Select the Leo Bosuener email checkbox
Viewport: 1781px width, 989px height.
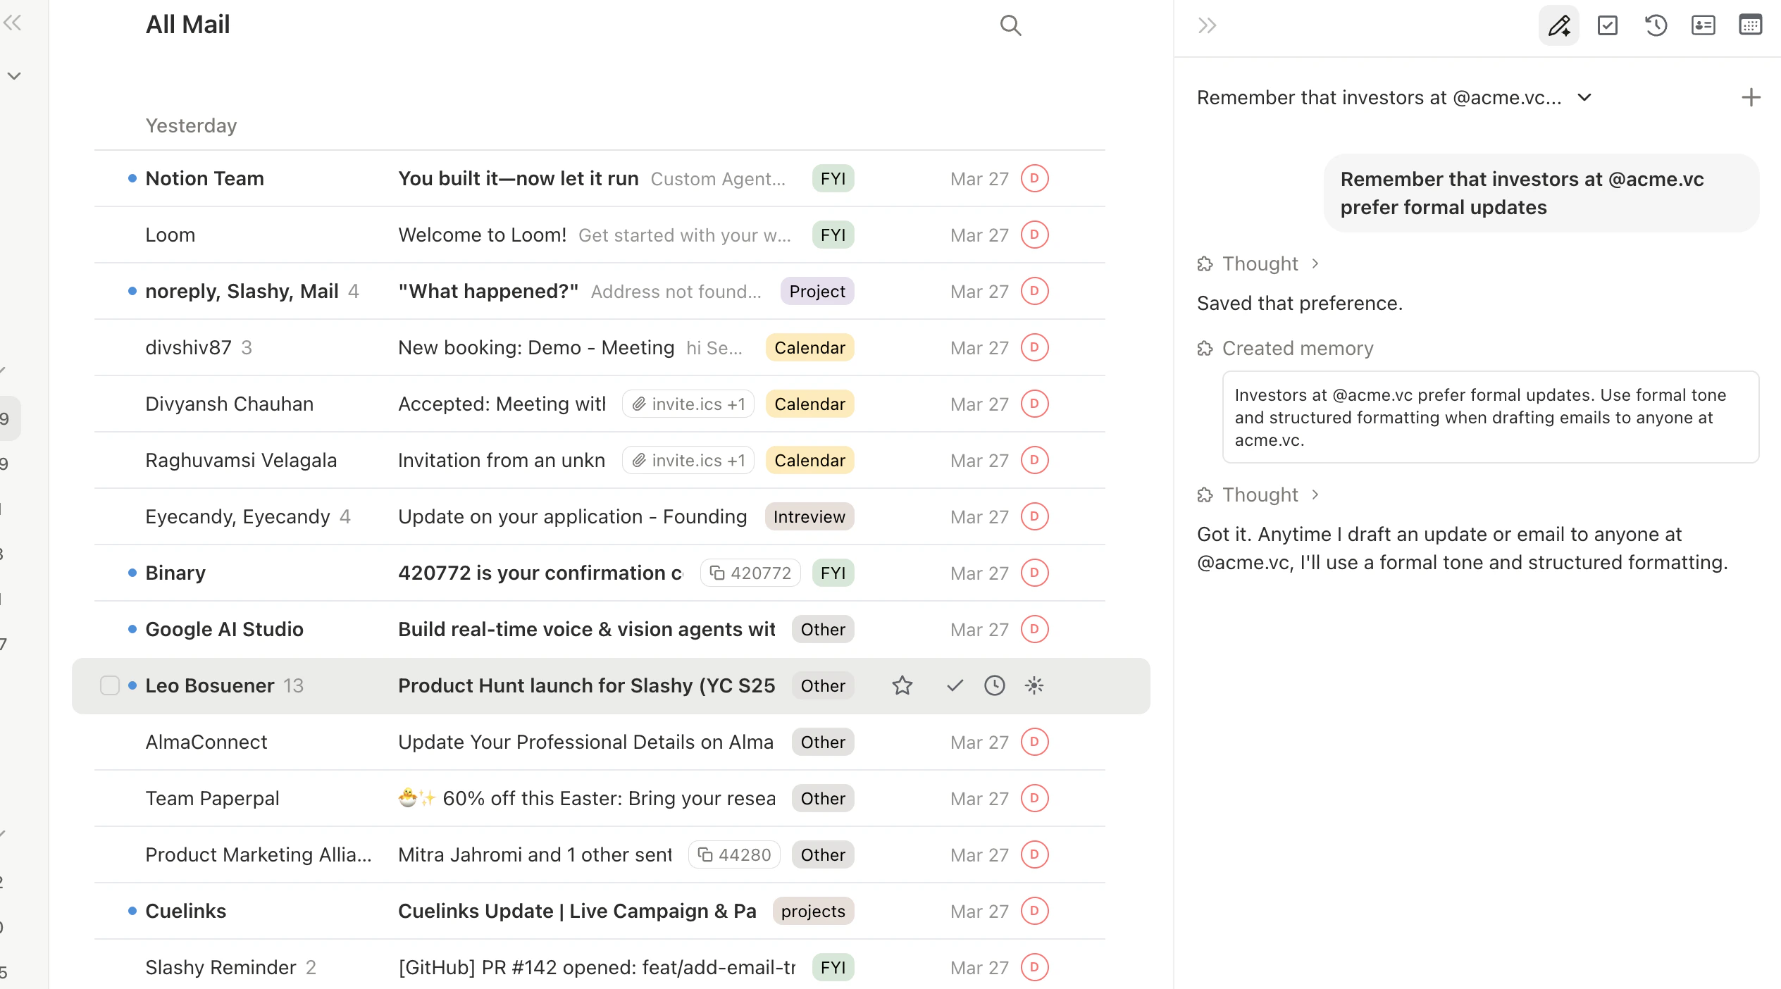pyautogui.click(x=110, y=685)
